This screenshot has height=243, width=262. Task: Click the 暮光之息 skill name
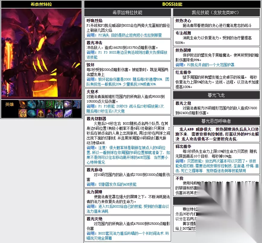pos(183,103)
